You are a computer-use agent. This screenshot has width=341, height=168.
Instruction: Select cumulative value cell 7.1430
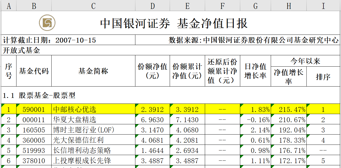tap(187, 119)
